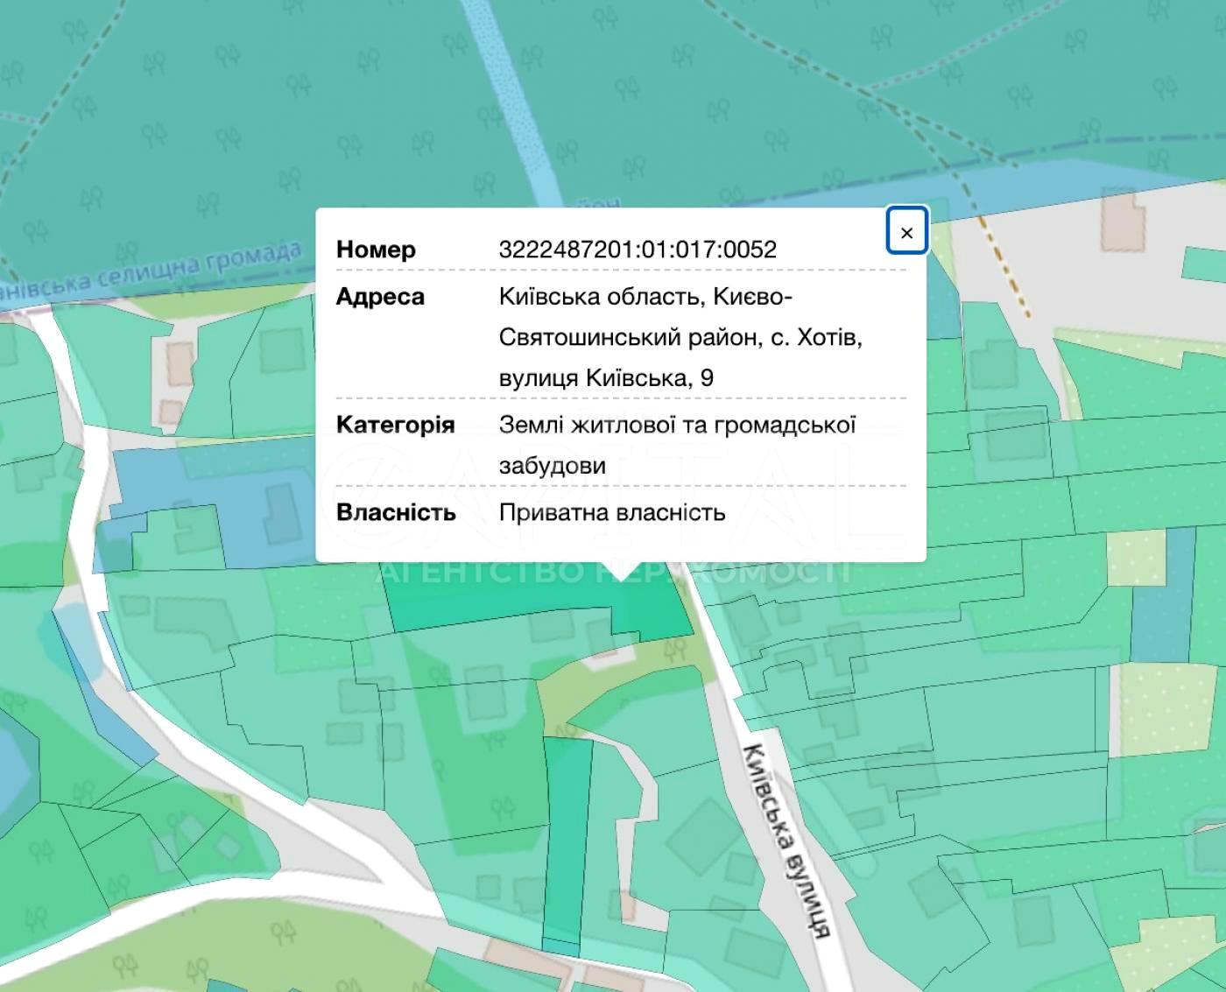Click the tree icon just below the highlighted parcel

coord(674,649)
